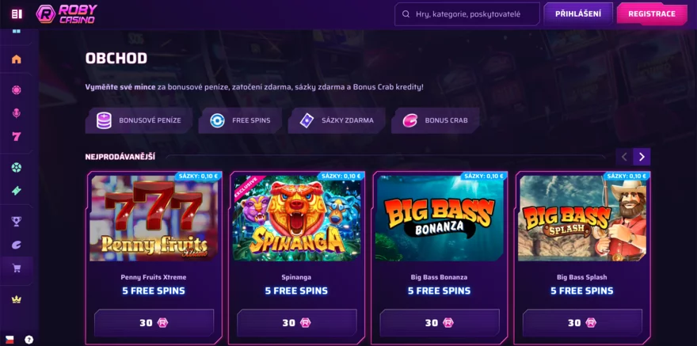This screenshot has width=697, height=346.
Task: Open the Big Bass Bonanza thumbnail
Action: pyautogui.click(x=439, y=218)
